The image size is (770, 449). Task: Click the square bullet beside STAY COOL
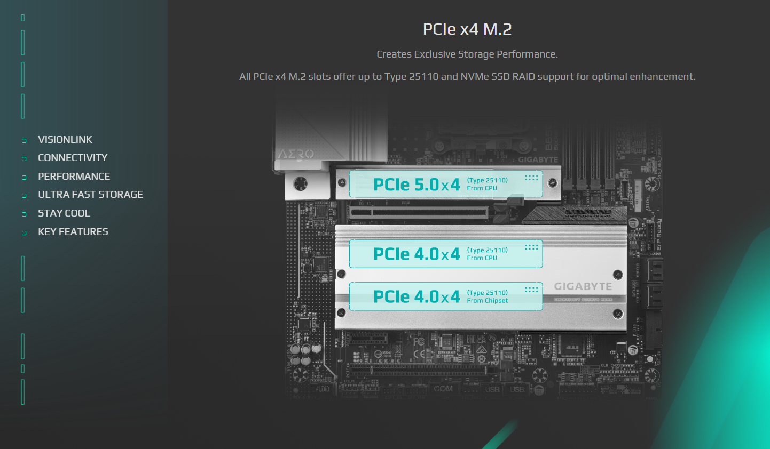23,214
